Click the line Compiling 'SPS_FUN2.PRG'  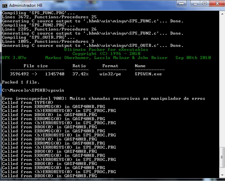[x=38, y=25]
